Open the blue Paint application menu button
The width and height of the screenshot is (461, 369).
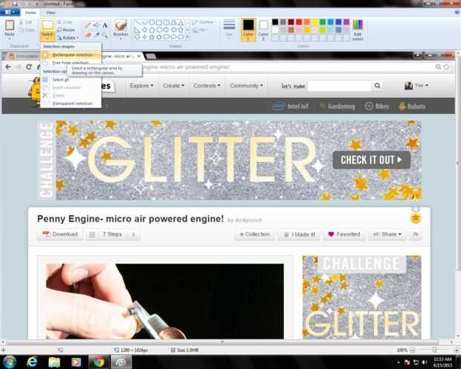[x=10, y=13]
